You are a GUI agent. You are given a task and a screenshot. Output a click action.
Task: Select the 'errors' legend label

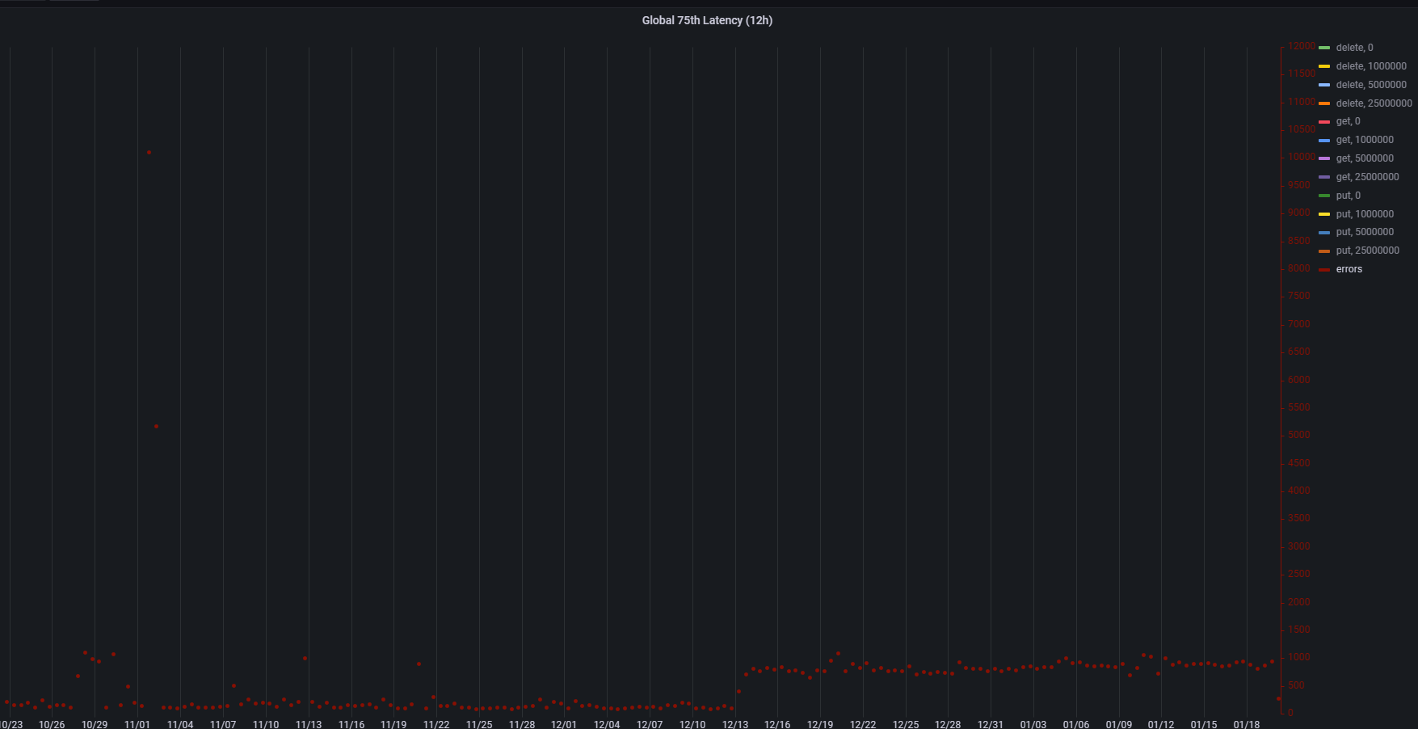pos(1349,269)
